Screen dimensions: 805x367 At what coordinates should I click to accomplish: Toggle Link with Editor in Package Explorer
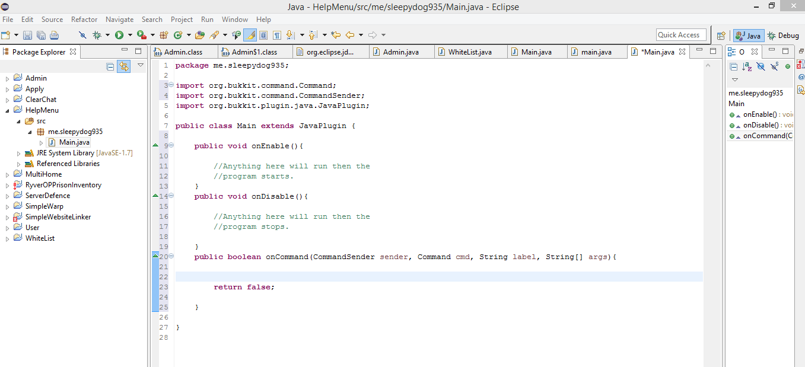point(123,66)
